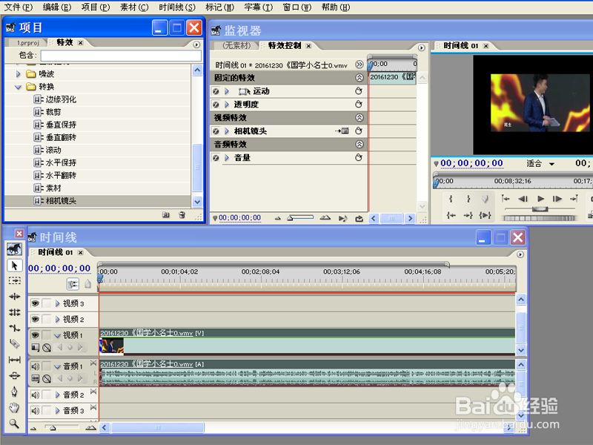Expand Volume effect properties
Viewport: 593px width, 445px height.
pyautogui.click(x=227, y=157)
